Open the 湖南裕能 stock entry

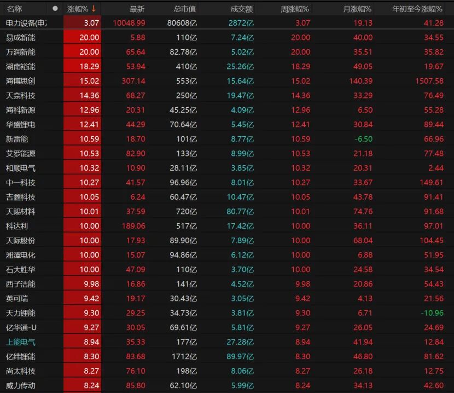point(21,67)
